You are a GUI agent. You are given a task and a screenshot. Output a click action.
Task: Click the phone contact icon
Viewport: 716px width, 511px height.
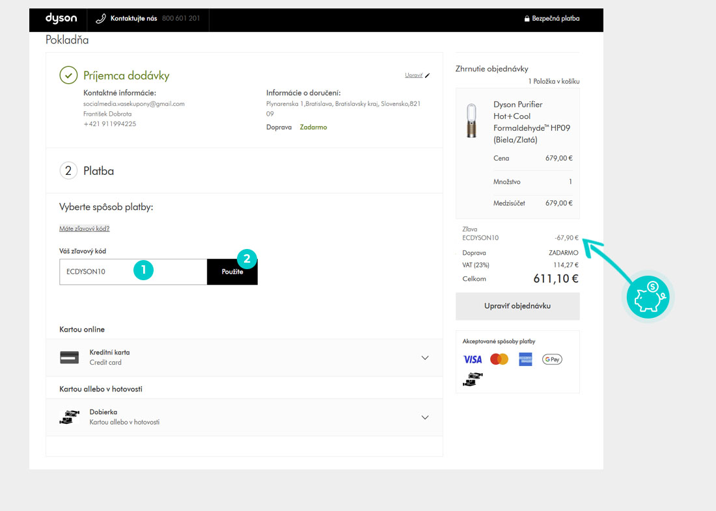coord(100,19)
